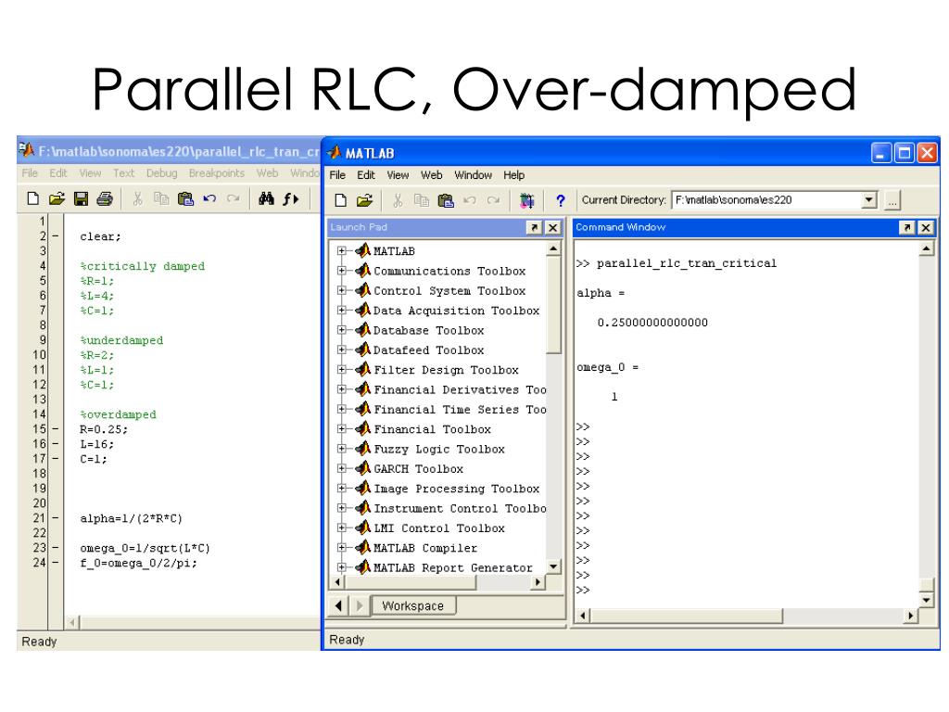Click browse for folder ellipsis button
Image resolution: width=949 pixels, height=712 pixels.
(892, 200)
